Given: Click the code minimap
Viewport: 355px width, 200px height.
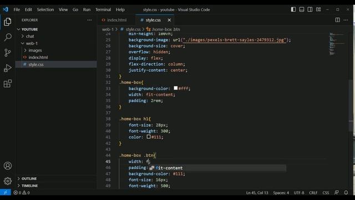Looking at the screenshot, I should (337, 44).
